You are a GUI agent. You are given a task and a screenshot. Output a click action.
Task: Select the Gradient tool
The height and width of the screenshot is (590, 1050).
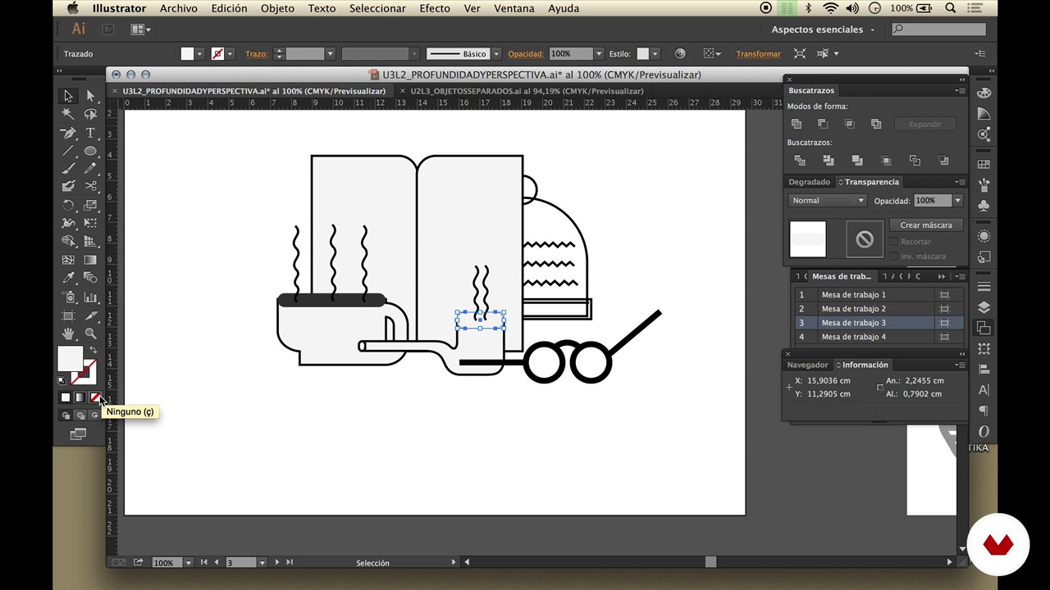pos(90,260)
